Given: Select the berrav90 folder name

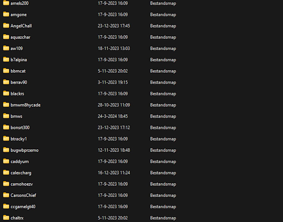Looking at the screenshot, I should pyautogui.click(x=19, y=82).
